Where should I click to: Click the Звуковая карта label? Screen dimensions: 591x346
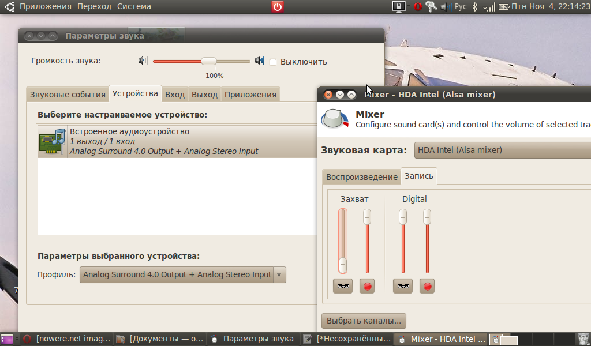(x=364, y=151)
